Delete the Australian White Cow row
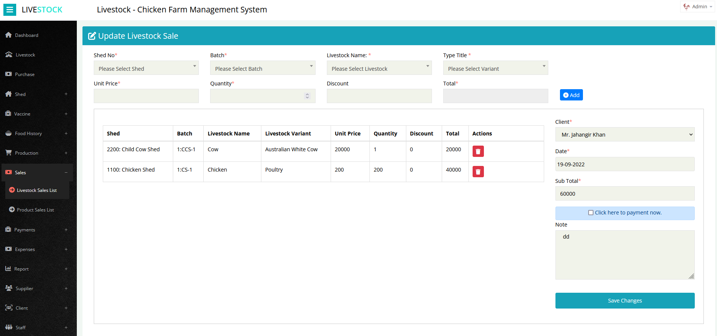 [478, 151]
